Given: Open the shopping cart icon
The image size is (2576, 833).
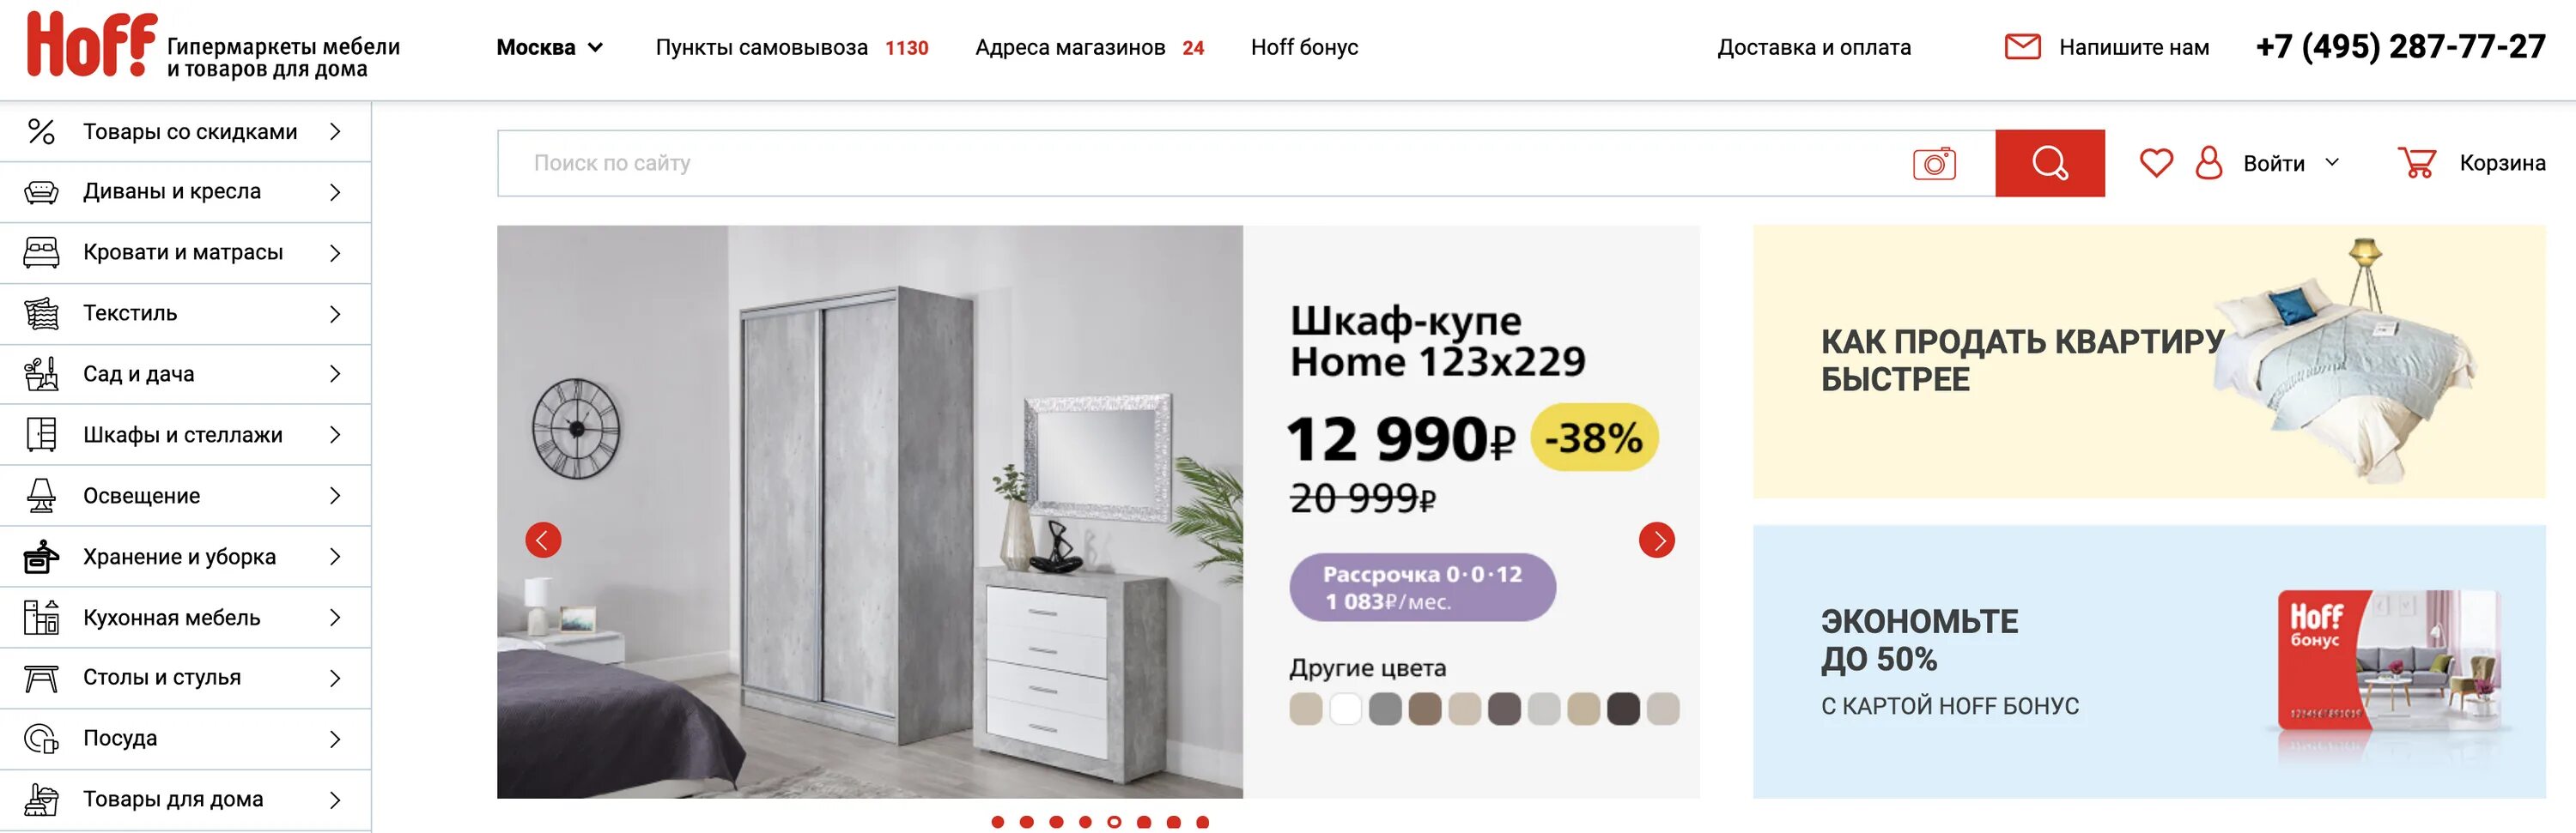Looking at the screenshot, I should point(2416,162).
